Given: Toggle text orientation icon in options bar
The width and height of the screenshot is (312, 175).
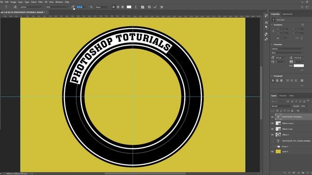Looking at the screenshot, I should 15,7.
